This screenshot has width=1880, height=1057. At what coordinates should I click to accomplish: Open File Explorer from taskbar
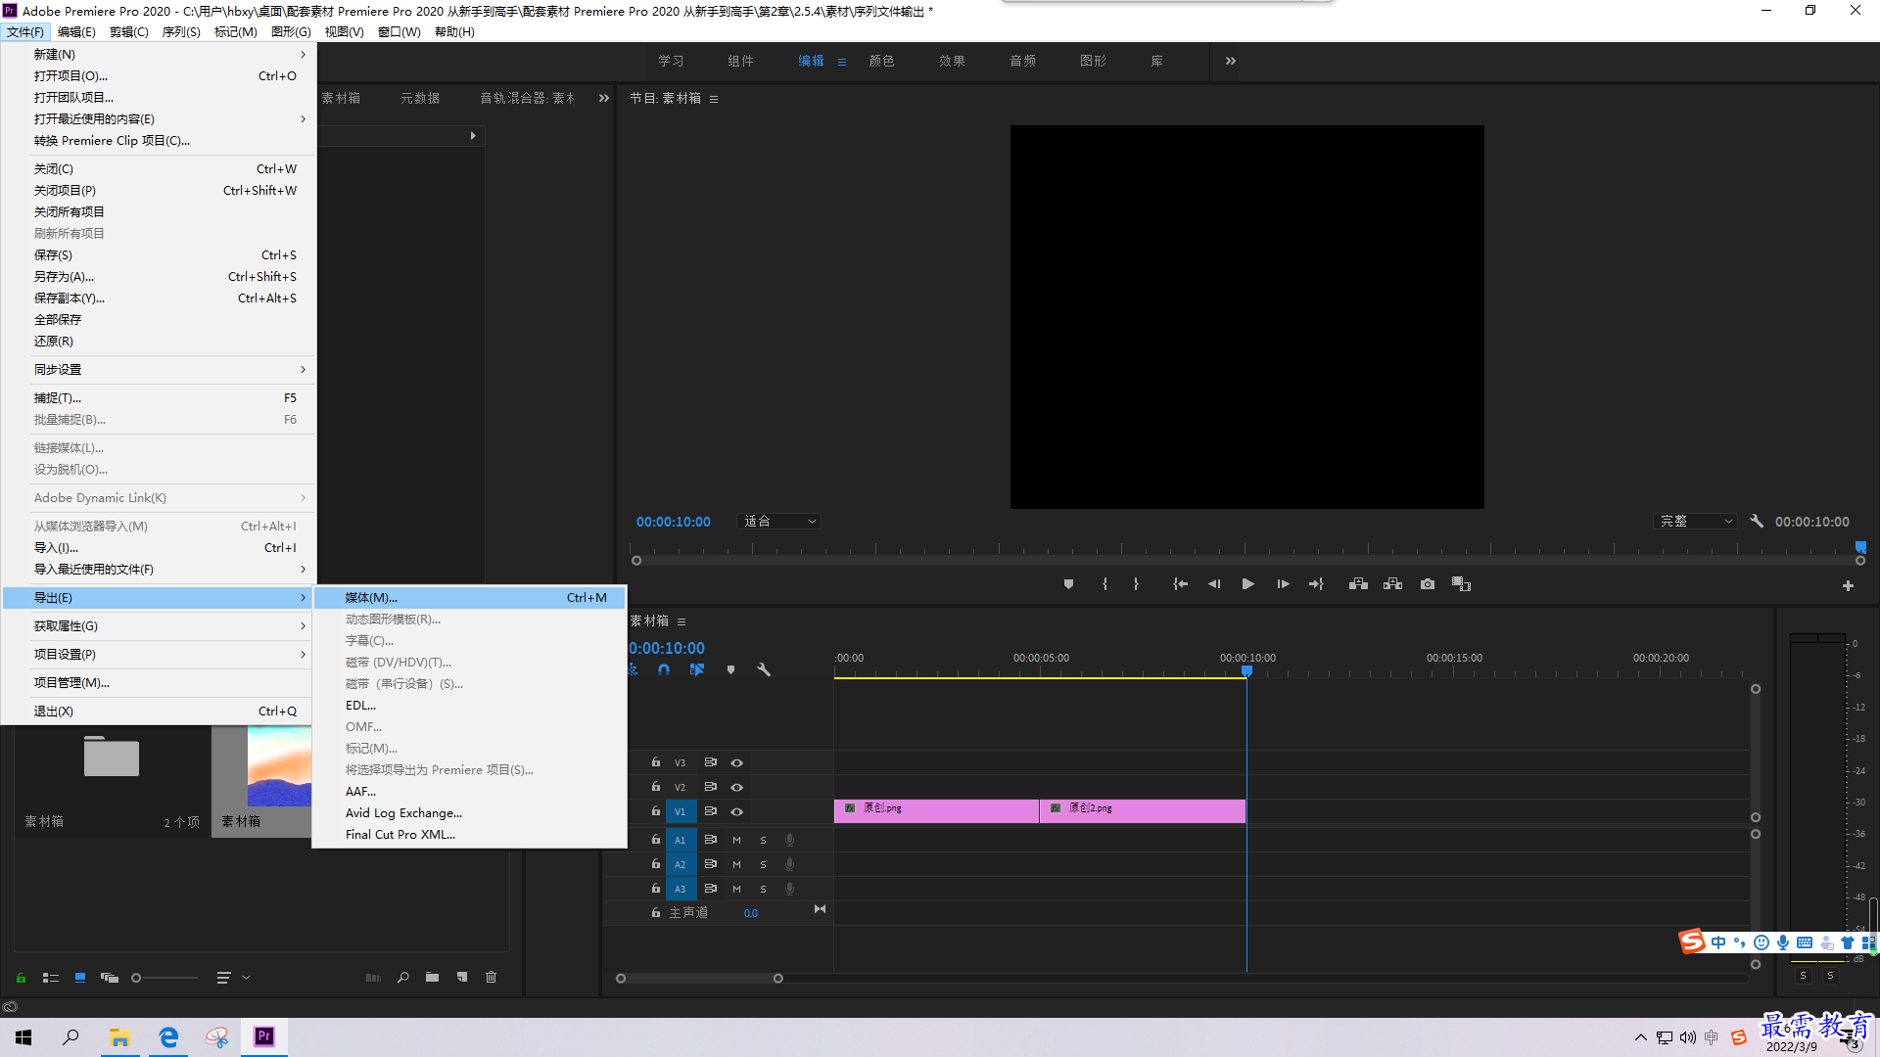(119, 1036)
